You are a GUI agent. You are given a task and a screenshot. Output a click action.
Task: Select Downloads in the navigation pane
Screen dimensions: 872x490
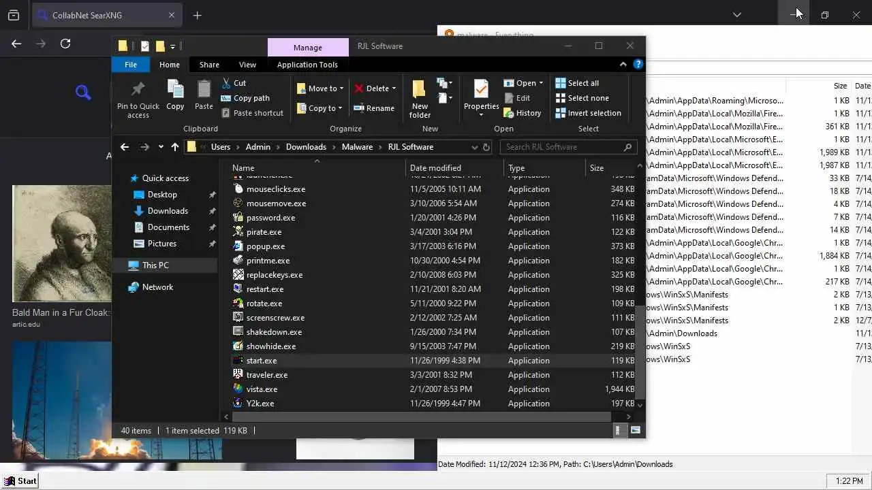click(x=168, y=211)
